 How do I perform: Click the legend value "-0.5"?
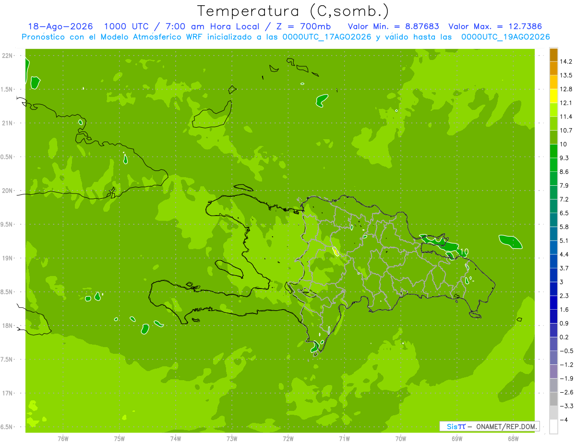click(x=566, y=351)
